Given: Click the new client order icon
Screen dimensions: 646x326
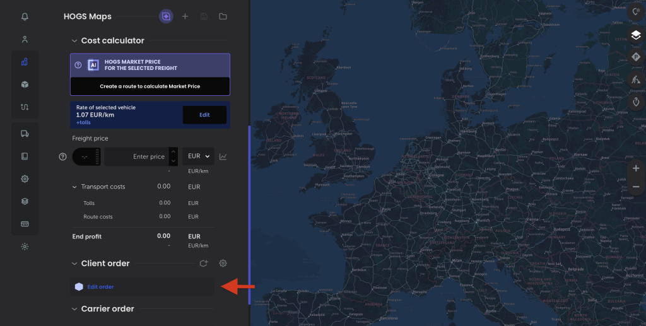Looking at the screenshot, I should coord(204,264).
